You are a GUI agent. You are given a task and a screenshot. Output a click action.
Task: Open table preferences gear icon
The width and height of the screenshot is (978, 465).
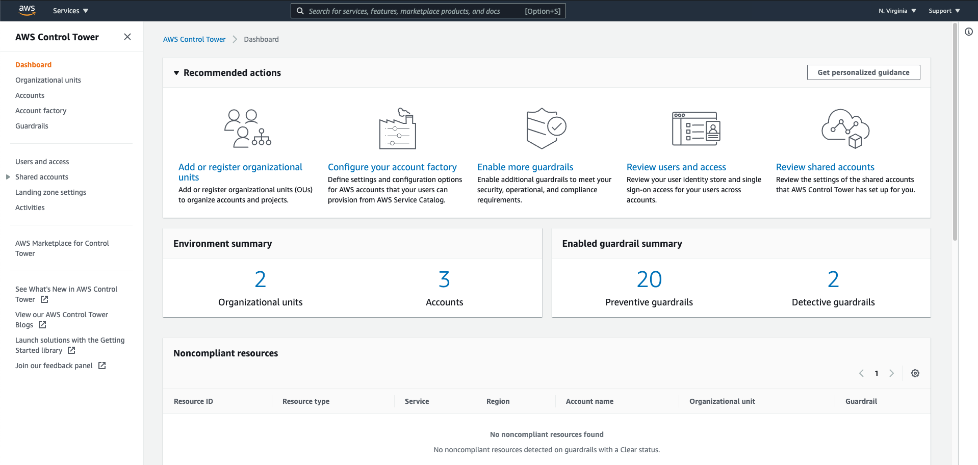(x=915, y=373)
